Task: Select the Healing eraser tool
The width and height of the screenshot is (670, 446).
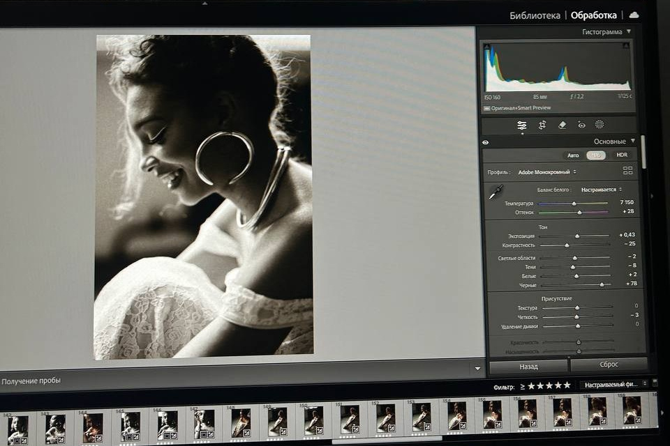Action: coord(563,125)
